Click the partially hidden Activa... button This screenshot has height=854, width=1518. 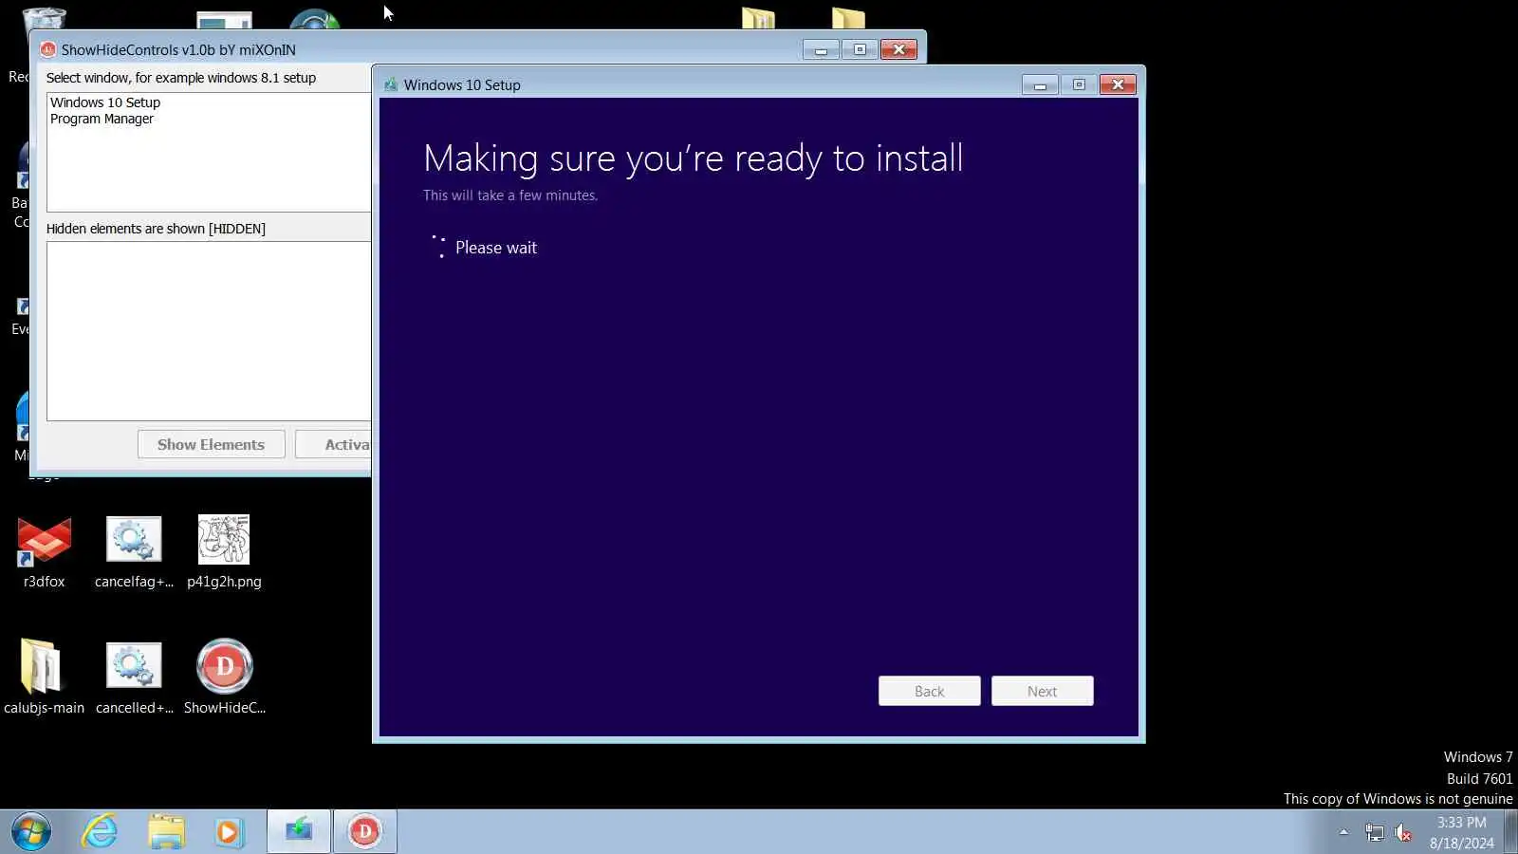(x=334, y=444)
